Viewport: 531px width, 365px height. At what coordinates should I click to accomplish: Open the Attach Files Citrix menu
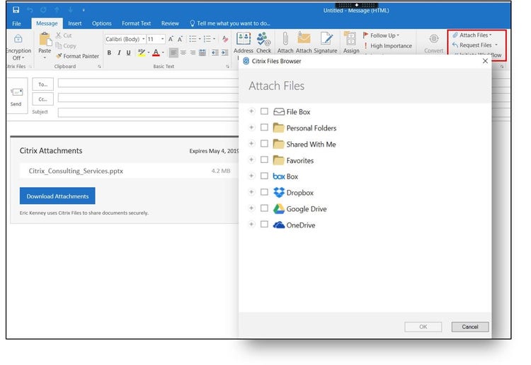click(x=472, y=35)
